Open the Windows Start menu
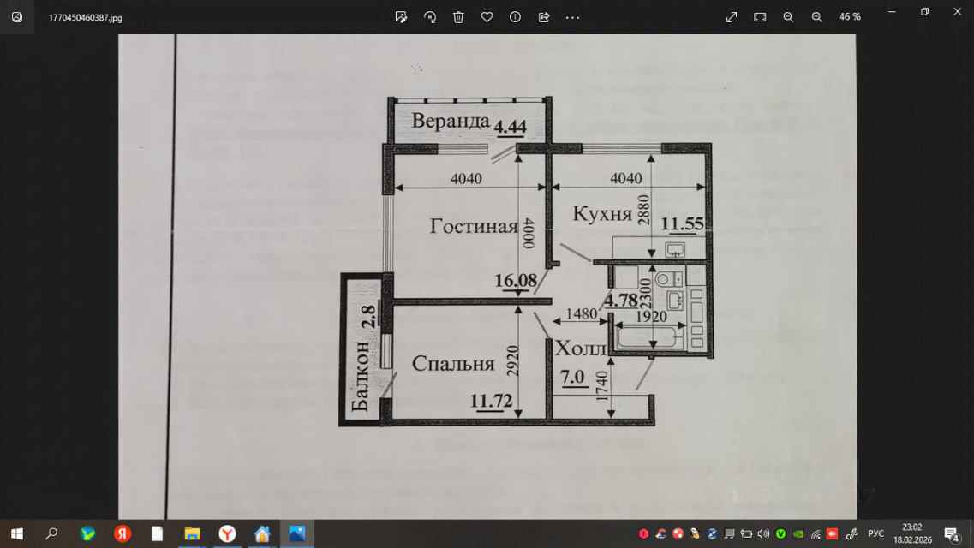Image resolution: width=974 pixels, height=548 pixels. (x=16, y=533)
